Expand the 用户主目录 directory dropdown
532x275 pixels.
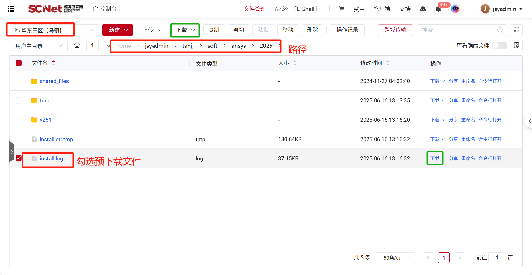click(39, 46)
